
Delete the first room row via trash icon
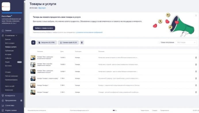tap(196, 58)
